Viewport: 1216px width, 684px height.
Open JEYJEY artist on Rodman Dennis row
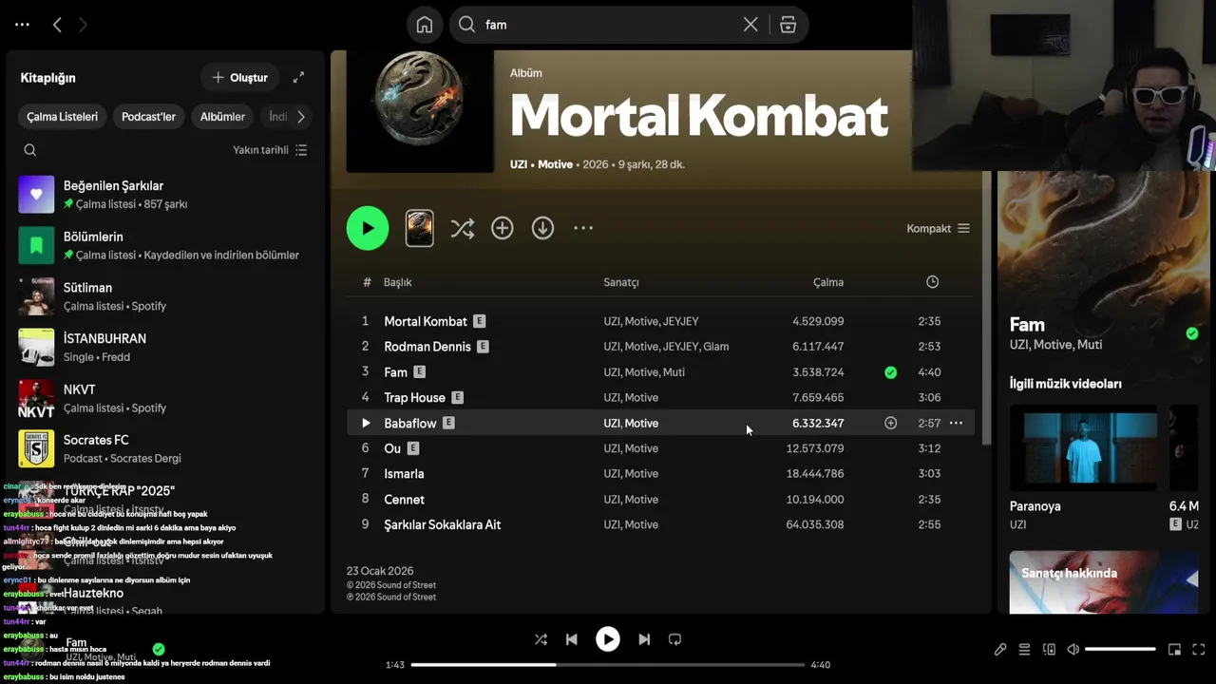pos(680,347)
